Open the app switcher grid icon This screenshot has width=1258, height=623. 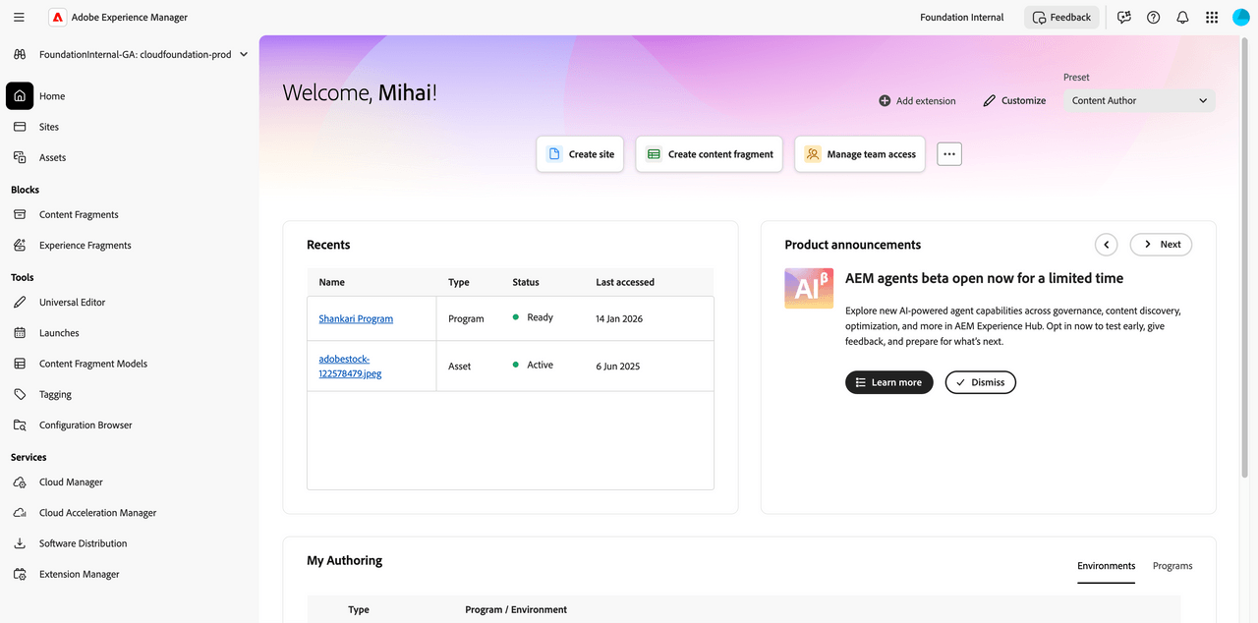coord(1211,17)
